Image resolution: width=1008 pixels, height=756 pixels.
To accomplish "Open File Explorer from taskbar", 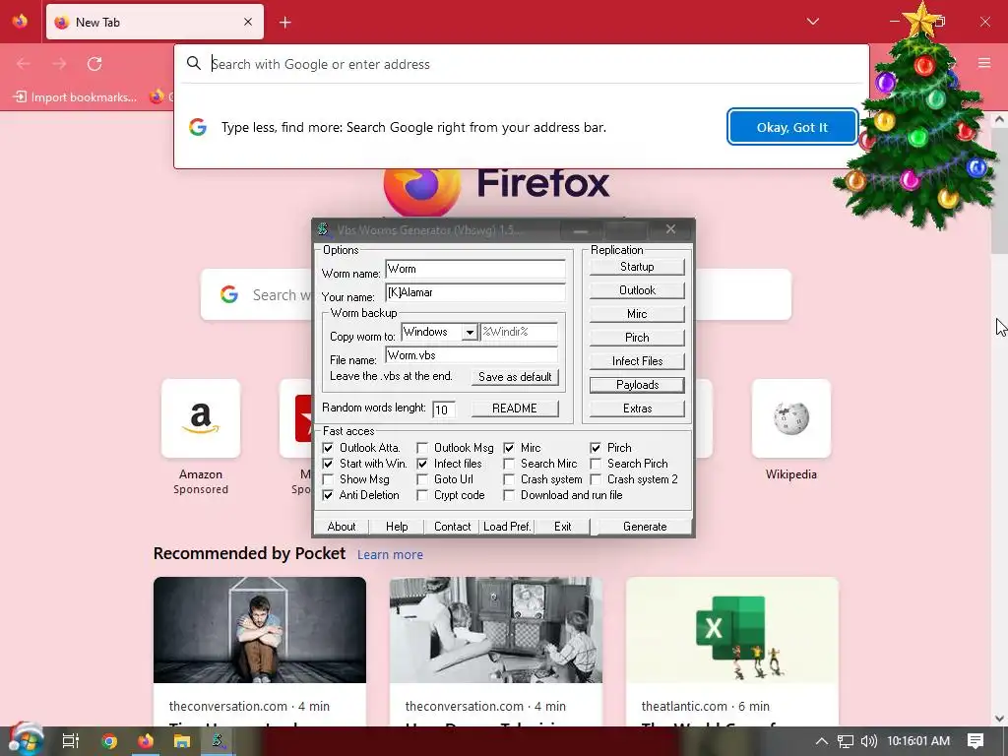I will (182, 741).
